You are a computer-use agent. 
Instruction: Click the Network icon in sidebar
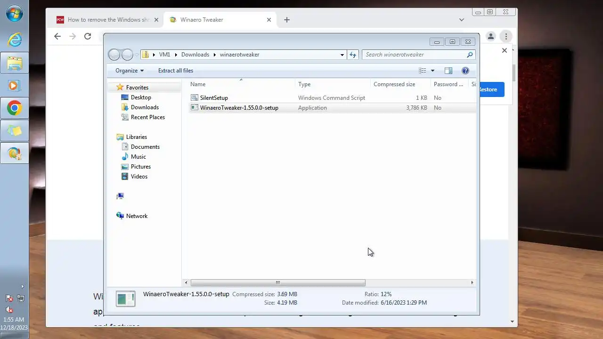pyautogui.click(x=120, y=216)
